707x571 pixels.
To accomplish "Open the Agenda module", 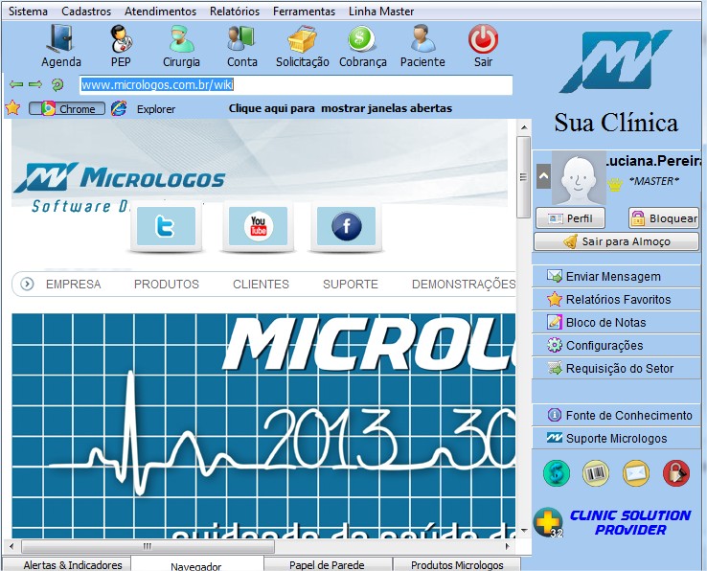I will [61, 46].
